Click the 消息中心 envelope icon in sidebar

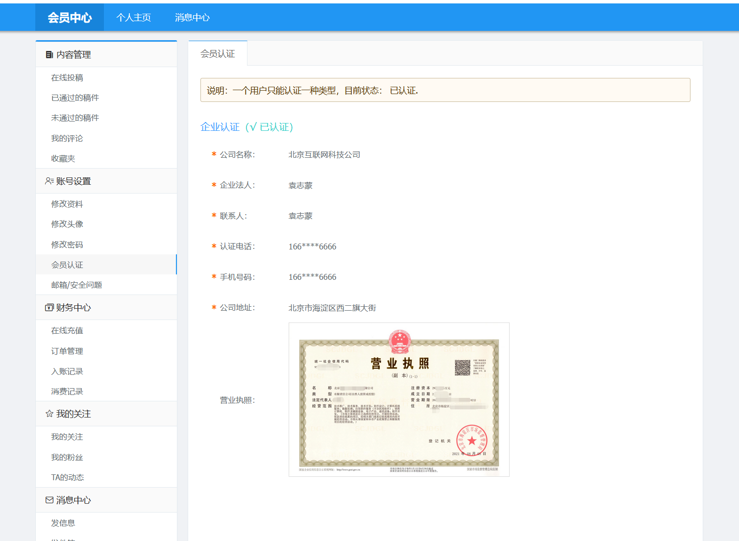[49, 500]
